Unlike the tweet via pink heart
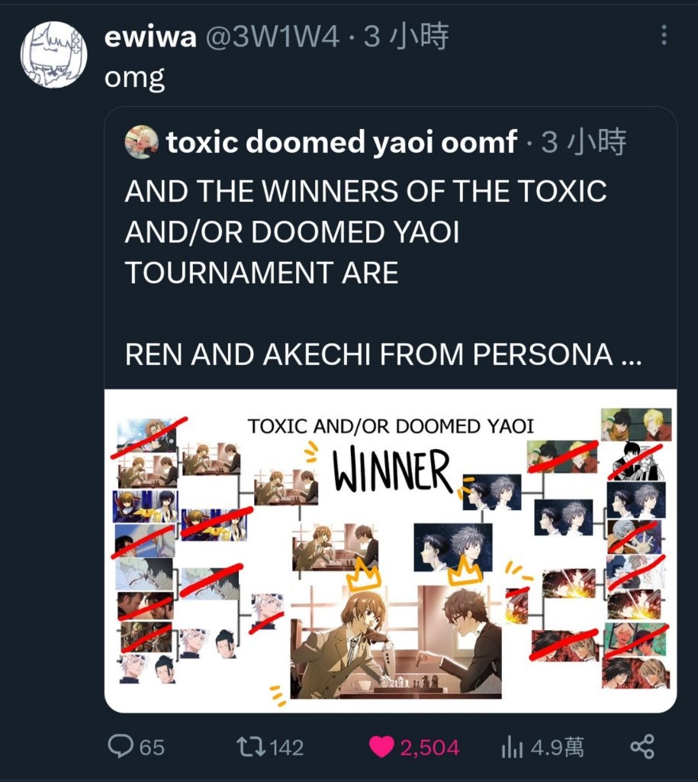Viewport: 698px width, 782px height. 381,747
